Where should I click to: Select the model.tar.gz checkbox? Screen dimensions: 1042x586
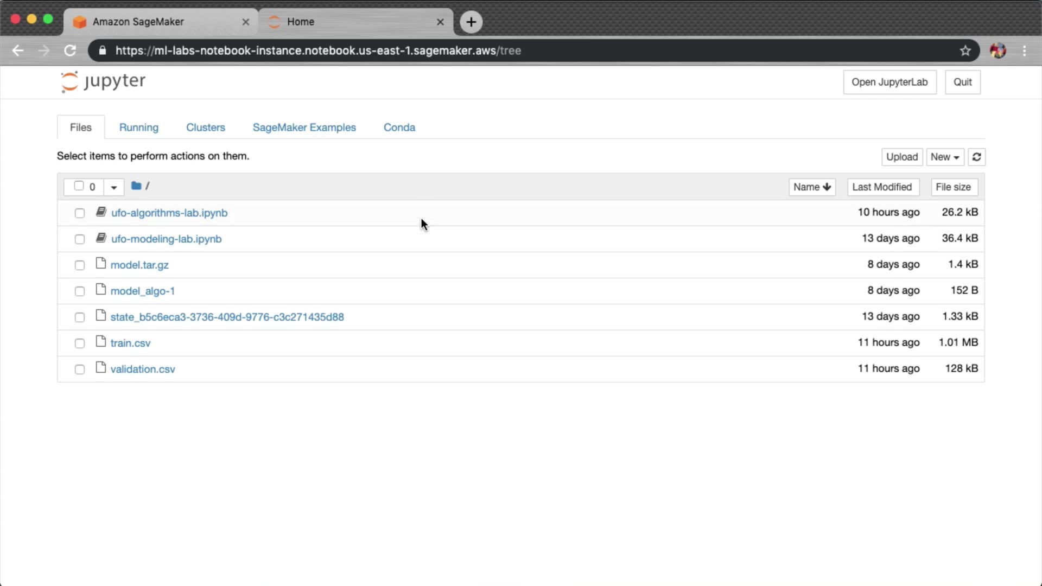80,265
